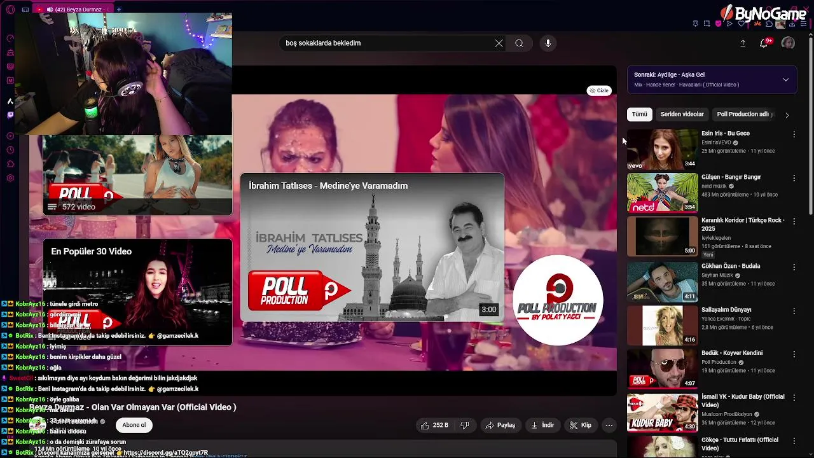Open İbrahim Tatlıses Medine'ye Varamadım end card
Image resolution: width=814 pixels, height=458 pixels.
pyautogui.click(x=372, y=247)
